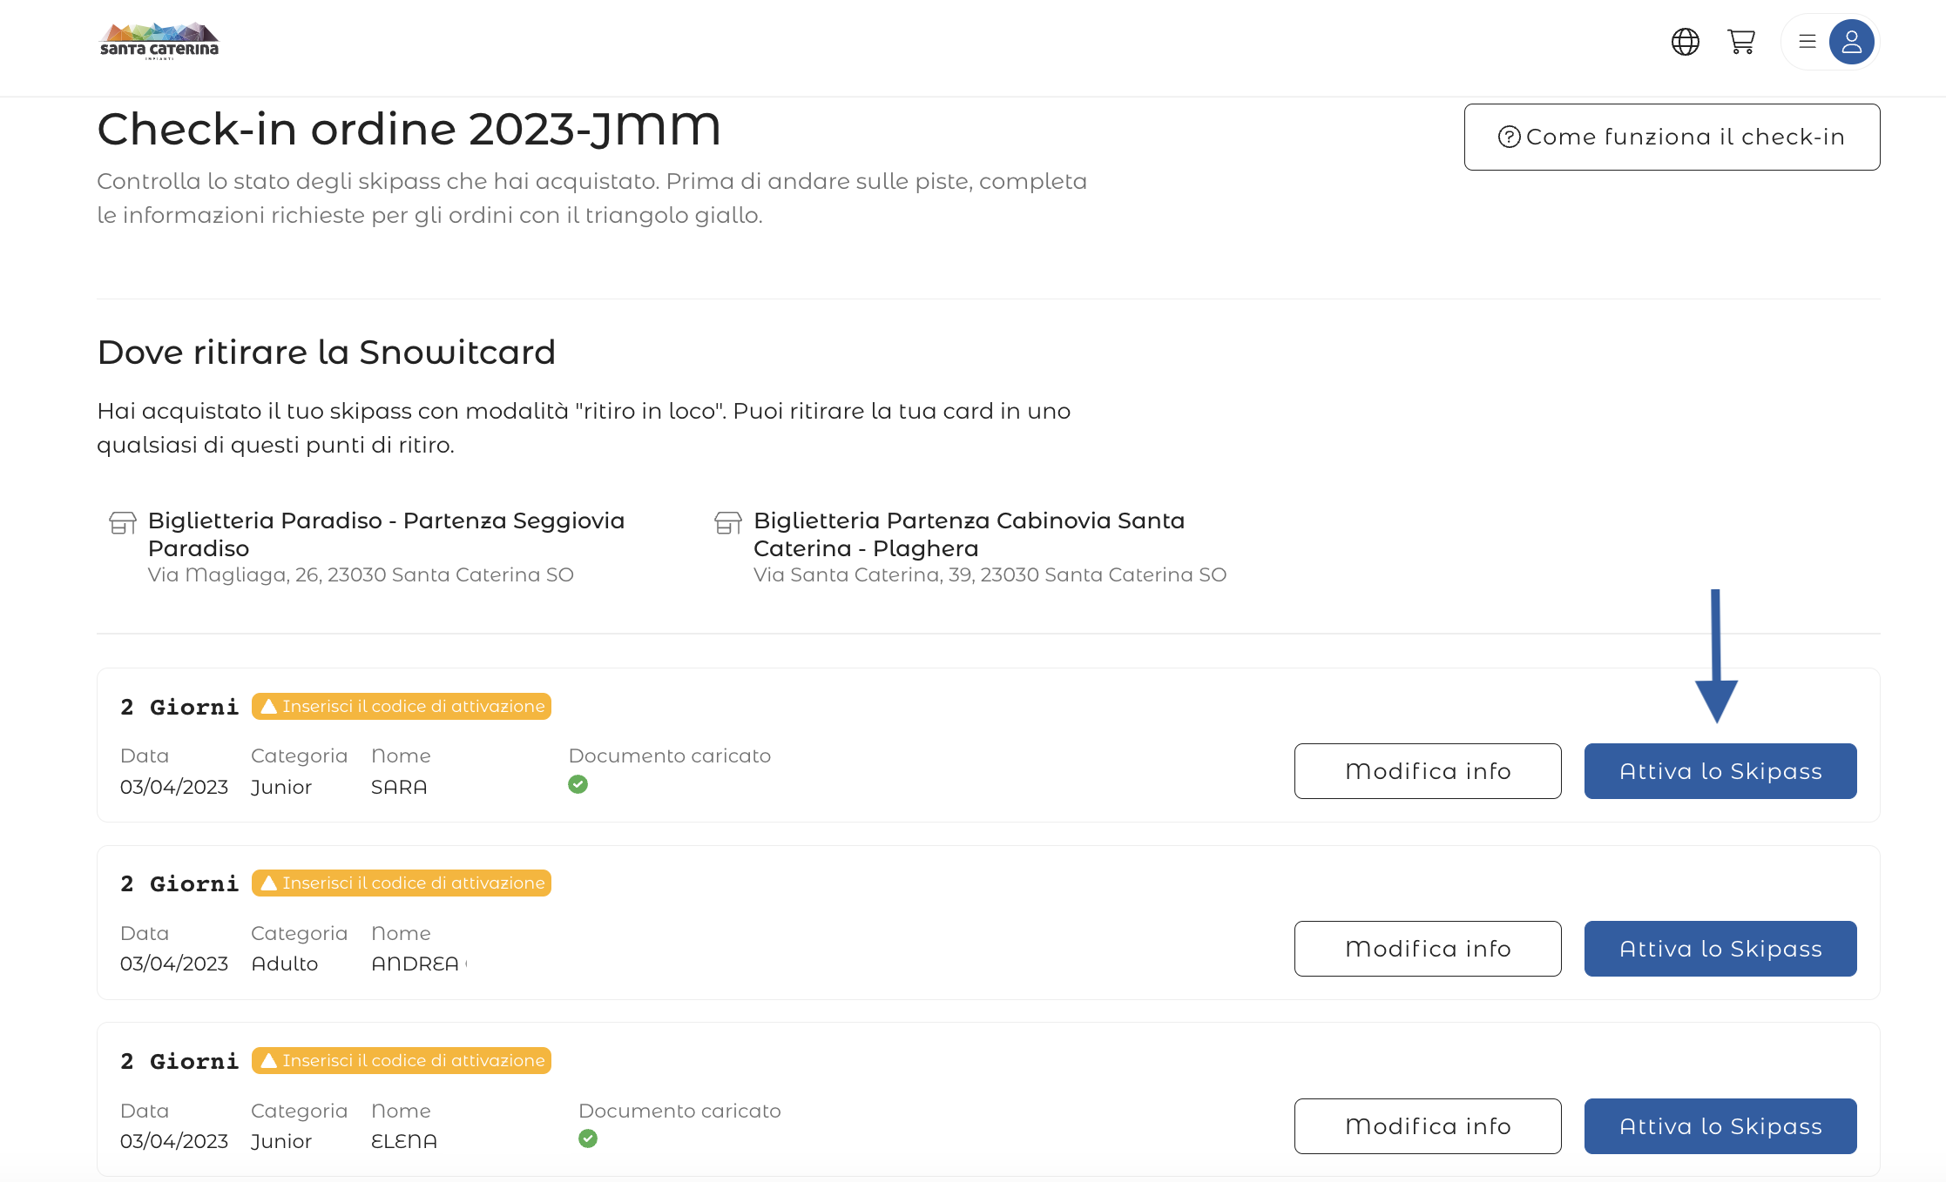Image resolution: width=1946 pixels, height=1182 pixels.
Task: Click Modifica info for Sara
Action: pyautogui.click(x=1427, y=771)
